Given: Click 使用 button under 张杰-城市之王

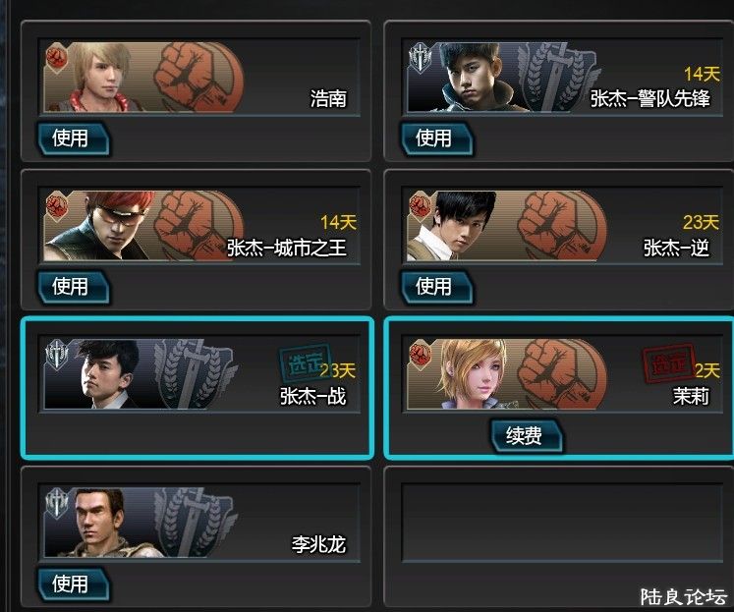Looking at the screenshot, I should 74,287.
